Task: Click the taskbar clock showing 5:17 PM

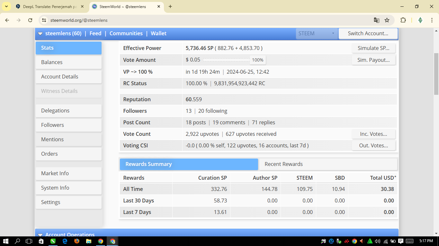Action: coord(426,241)
